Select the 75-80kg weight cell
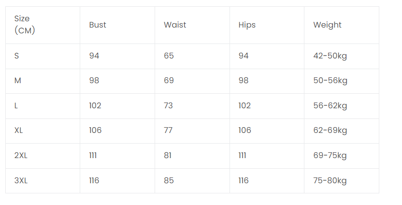The height and width of the screenshot is (205, 402). pos(330,181)
